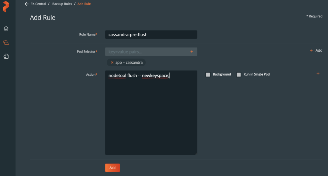Viewport: 328px width, 176px height.
Task: Click the back arrow before PX-Central
Action: coord(27,4)
